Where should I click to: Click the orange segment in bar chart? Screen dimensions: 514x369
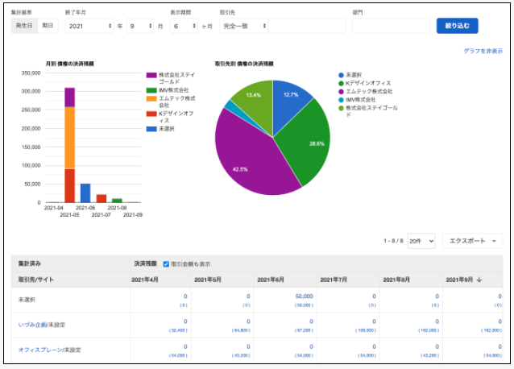coord(70,137)
